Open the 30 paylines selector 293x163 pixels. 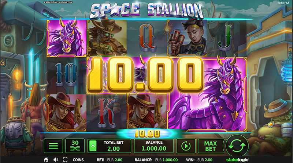(75, 146)
